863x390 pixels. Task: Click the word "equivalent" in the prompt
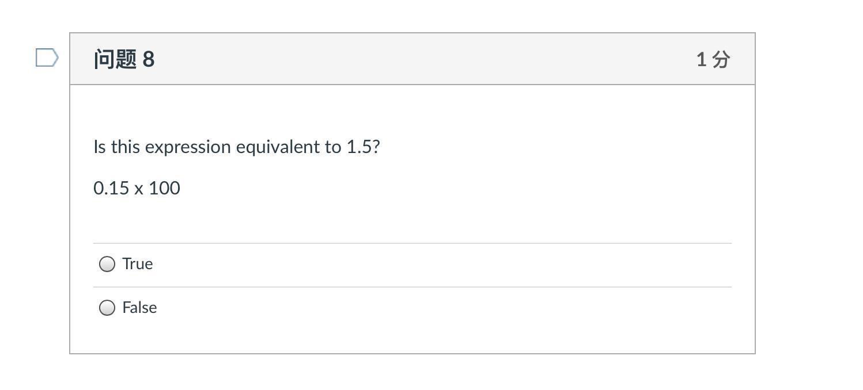280,147
